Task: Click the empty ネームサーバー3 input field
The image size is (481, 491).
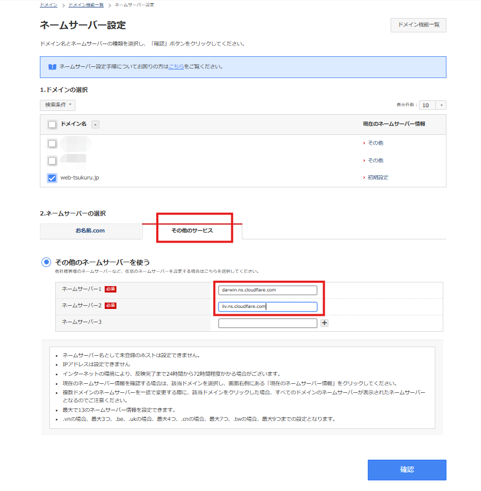Action: tap(267, 323)
